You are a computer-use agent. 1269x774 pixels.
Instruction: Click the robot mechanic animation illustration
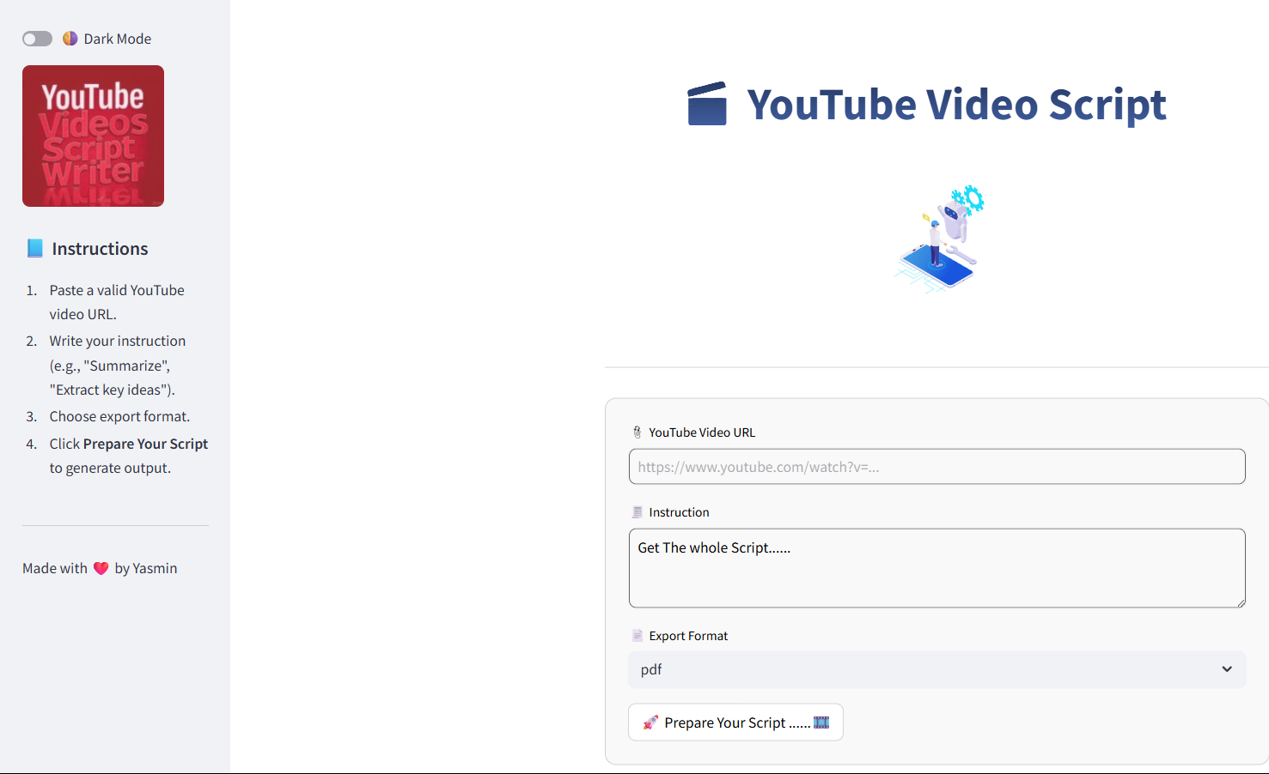(937, 239)
